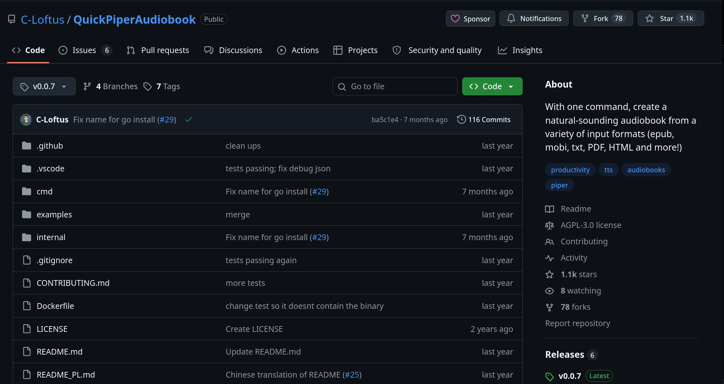The width and height of the screenshot is (724, 384).
Task: Open the C-Loftus owner link
Action: 43,20
